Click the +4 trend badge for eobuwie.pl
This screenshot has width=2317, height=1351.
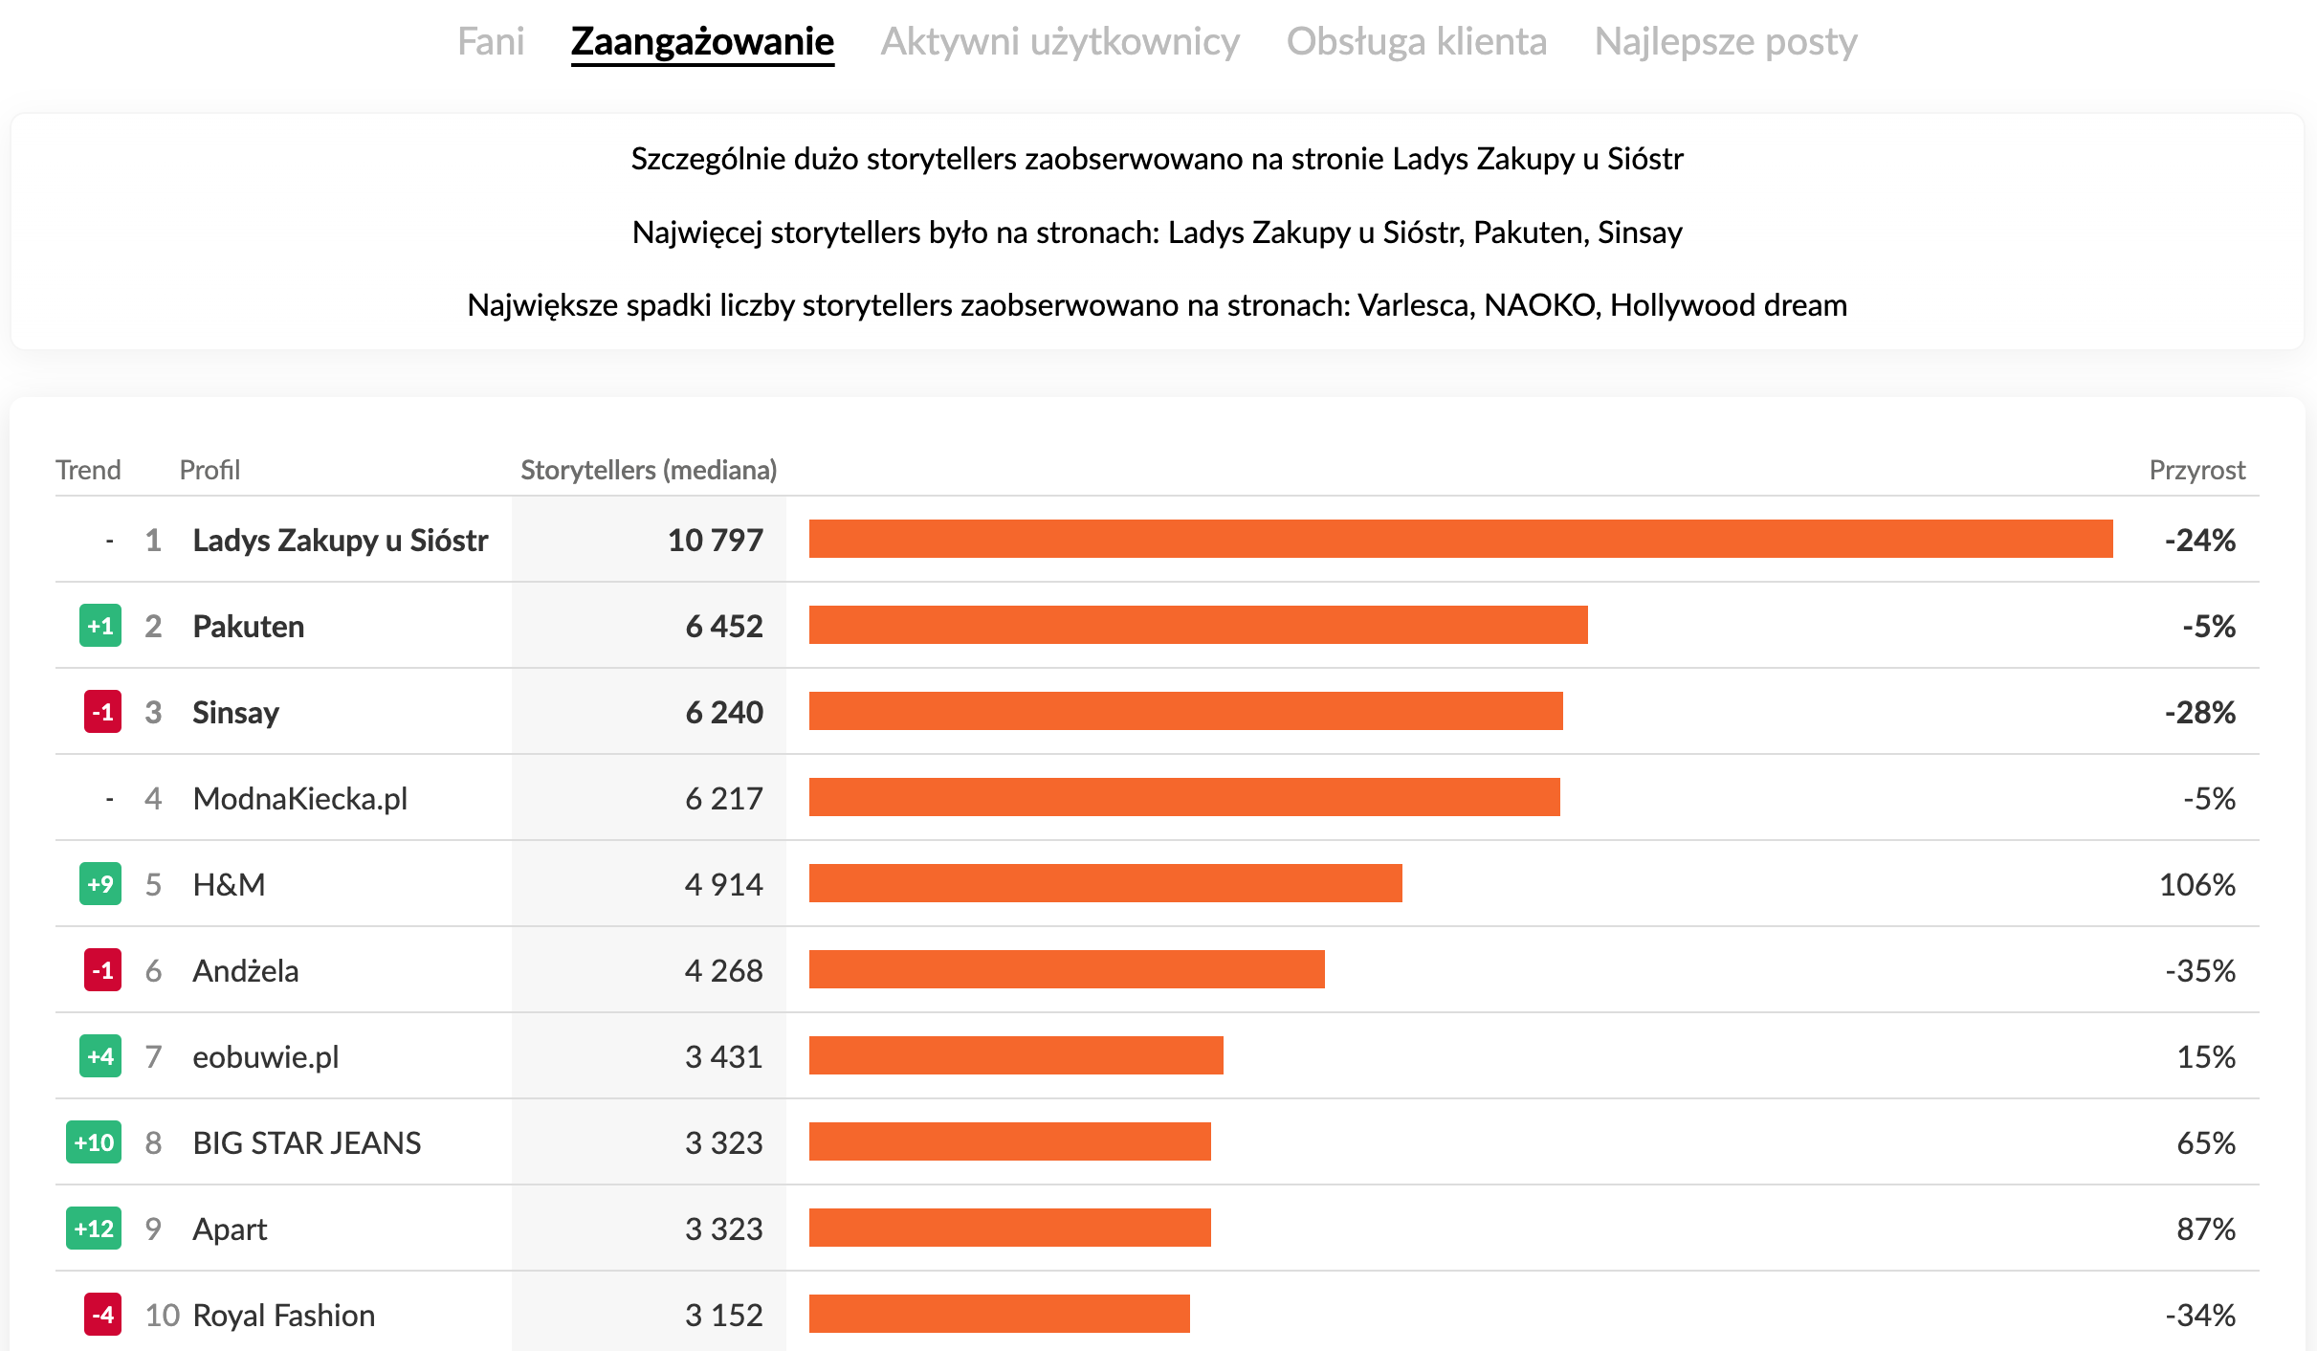(100, 1056)
